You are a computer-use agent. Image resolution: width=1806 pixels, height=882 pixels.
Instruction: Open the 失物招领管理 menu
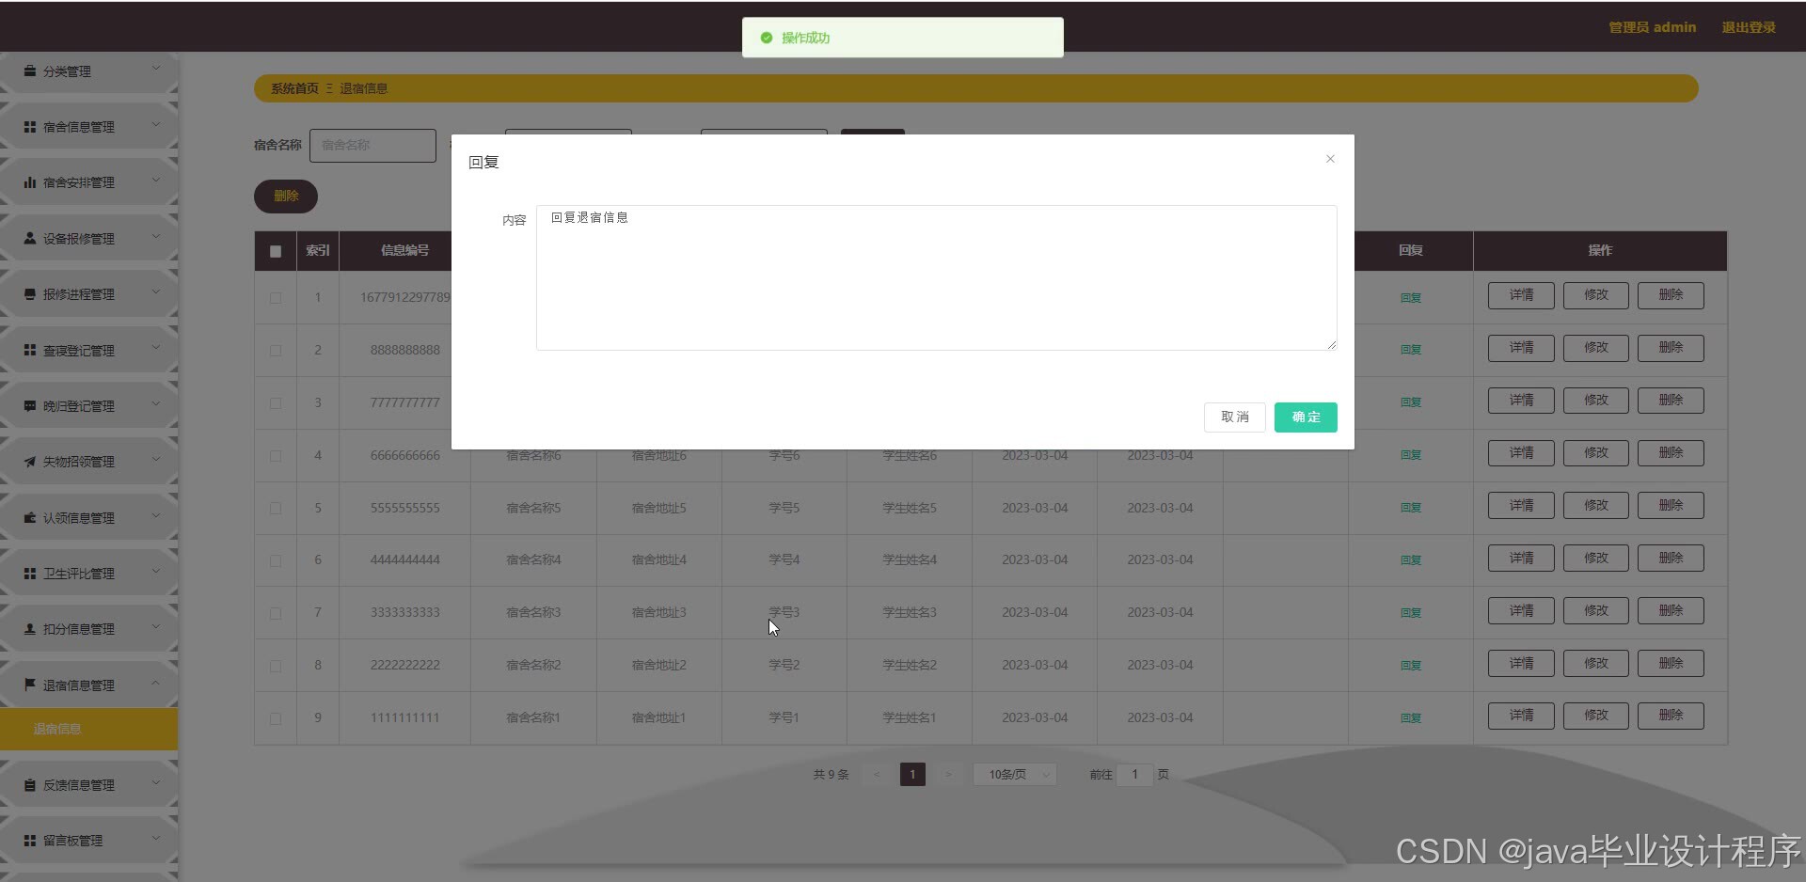88,462
